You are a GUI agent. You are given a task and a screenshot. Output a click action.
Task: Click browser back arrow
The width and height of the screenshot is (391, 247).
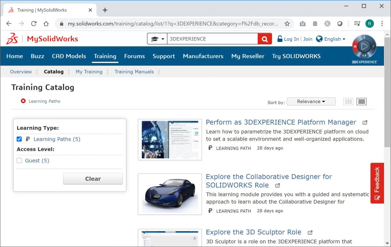point(9,24)
